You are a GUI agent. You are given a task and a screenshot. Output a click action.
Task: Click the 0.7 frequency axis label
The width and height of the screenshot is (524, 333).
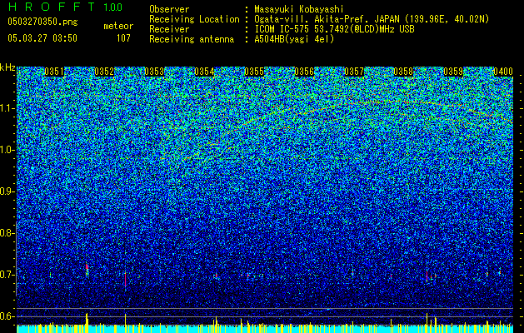(x=7, y=275)
